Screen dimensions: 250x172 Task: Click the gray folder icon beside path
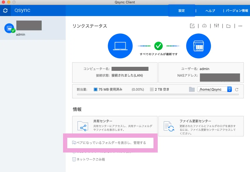tap(192, 89)
